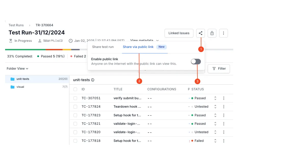
Task: Check the select-all header checkbox
Action: [x=75, y=89]
